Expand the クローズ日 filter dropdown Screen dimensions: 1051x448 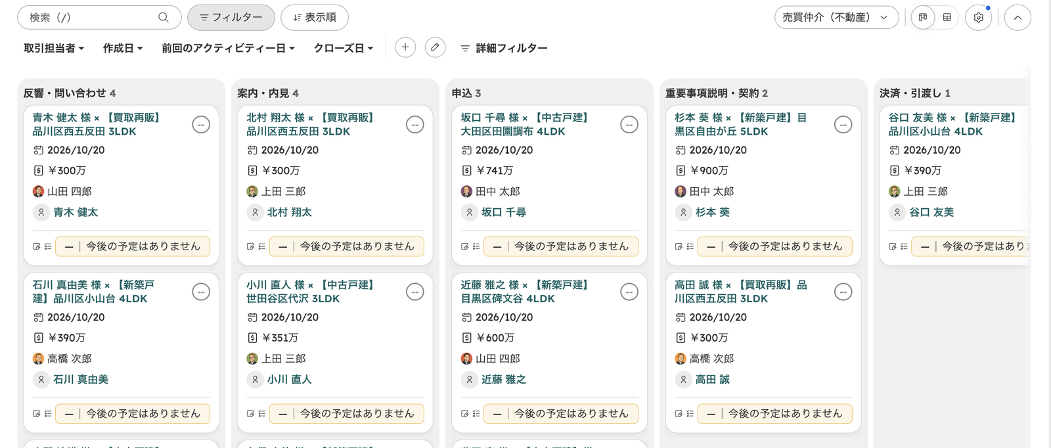pyautogui.click(x=344, y=48)
